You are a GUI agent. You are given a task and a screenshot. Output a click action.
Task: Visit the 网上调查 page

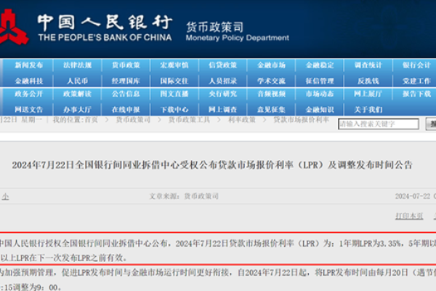click(x=223, y=110)
